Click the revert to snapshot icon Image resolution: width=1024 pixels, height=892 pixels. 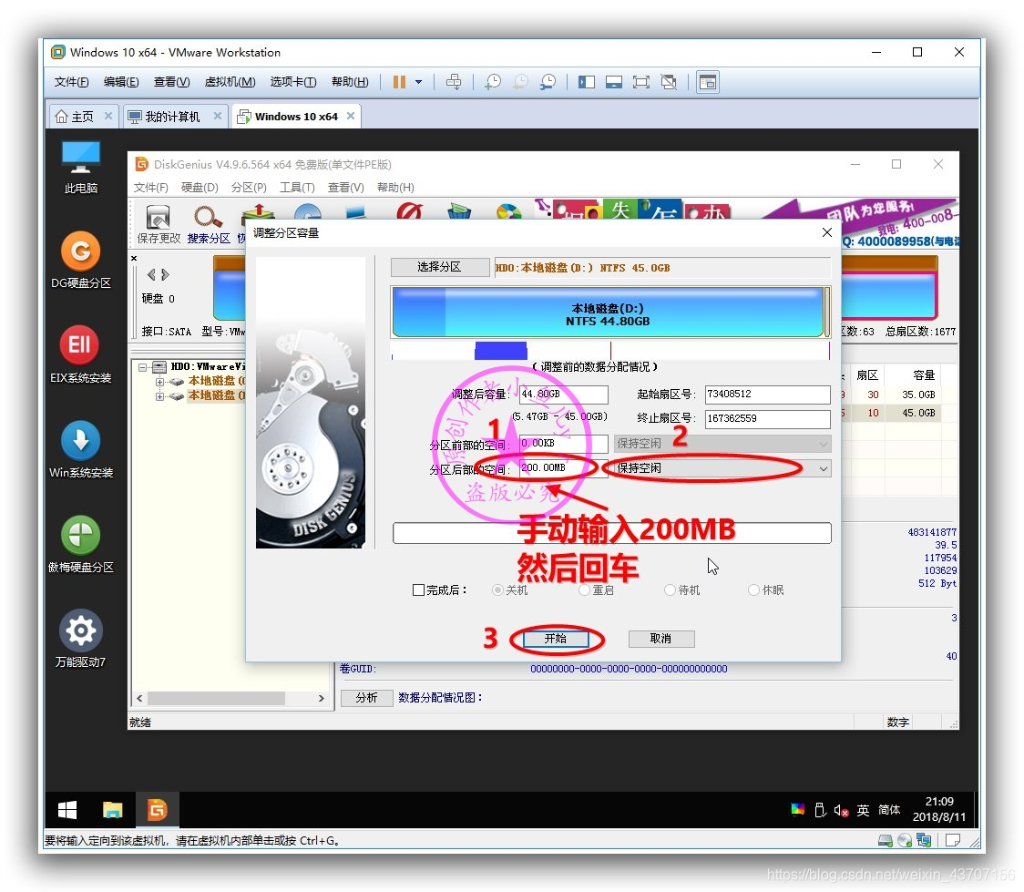520,82
